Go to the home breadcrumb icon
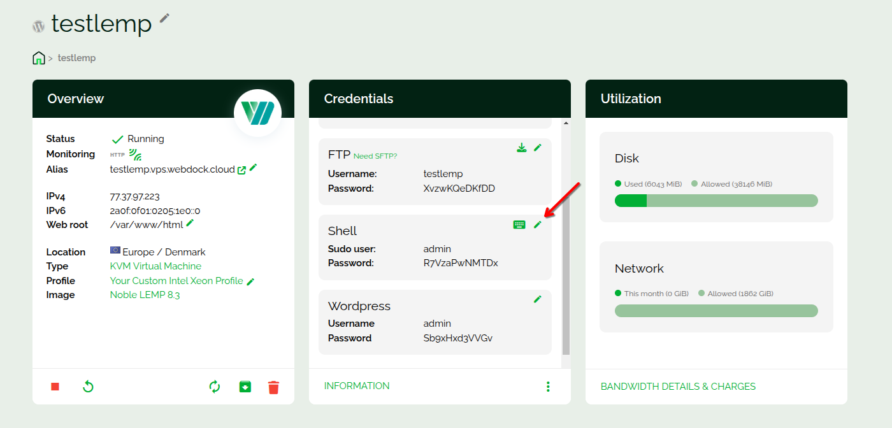 click(x=39, y=58)
